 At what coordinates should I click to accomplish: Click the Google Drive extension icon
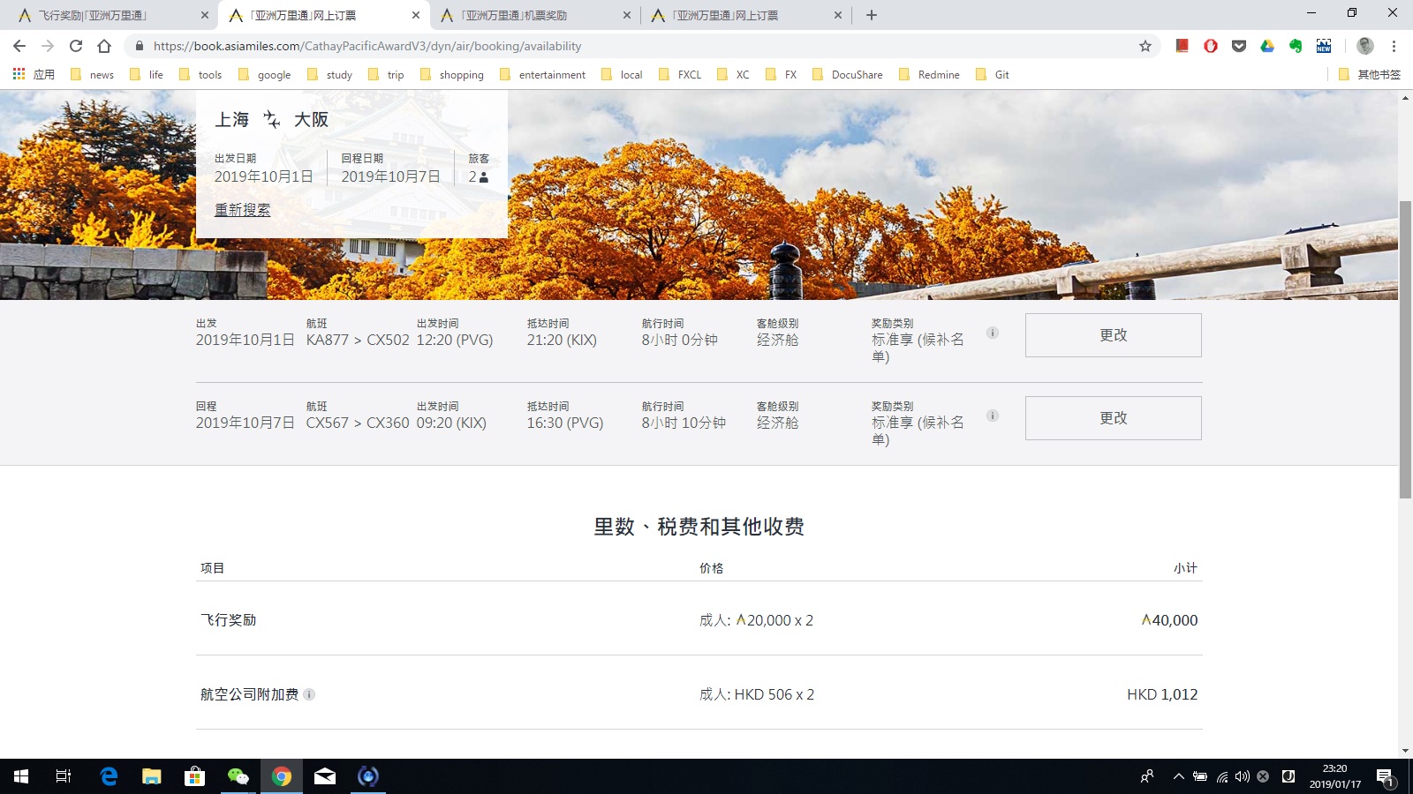(1267, 46)
